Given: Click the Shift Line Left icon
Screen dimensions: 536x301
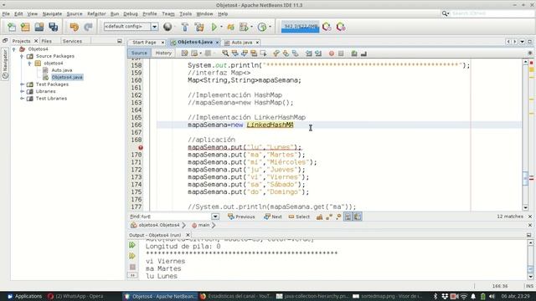Looking at the screenshot, I should [309, 54].
